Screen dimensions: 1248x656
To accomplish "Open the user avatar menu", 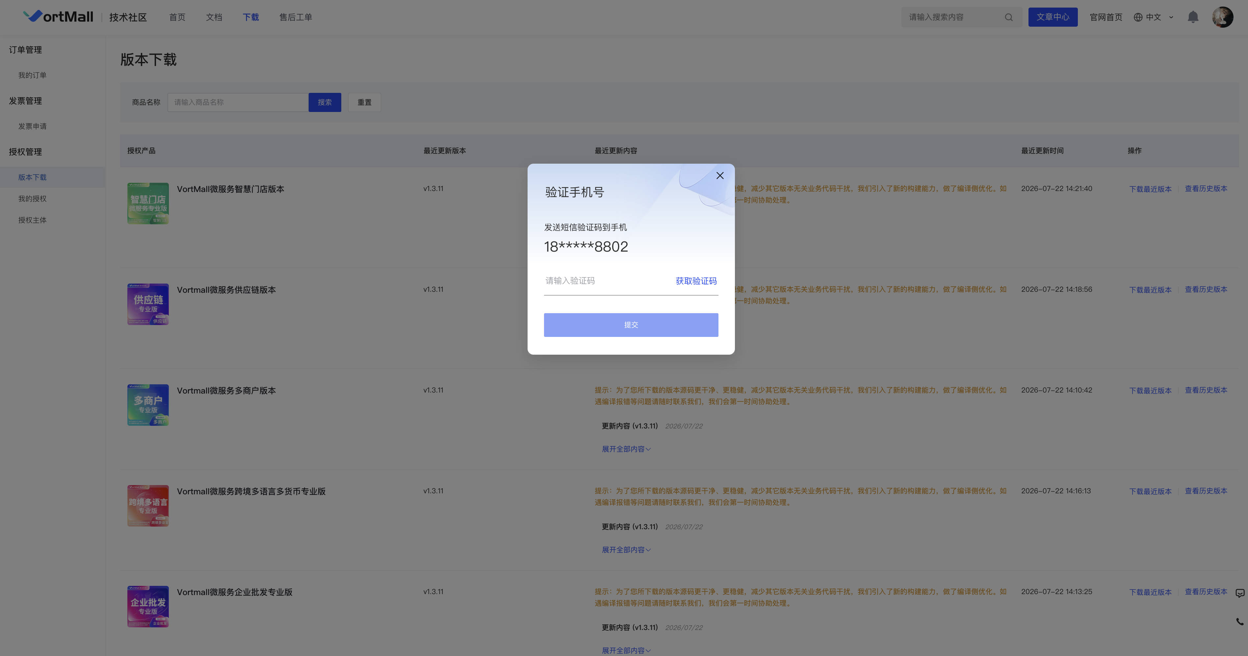I will click(x=1222, y=17).
